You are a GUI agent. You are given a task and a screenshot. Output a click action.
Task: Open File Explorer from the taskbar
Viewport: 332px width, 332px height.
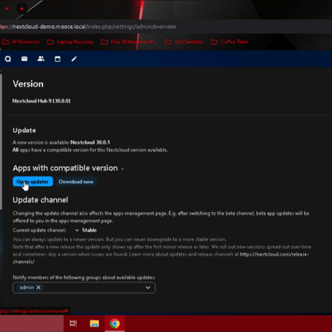point(94,323)
